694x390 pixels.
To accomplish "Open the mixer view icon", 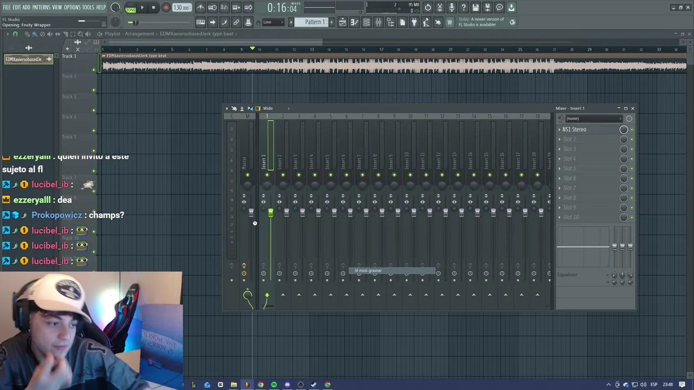I will 378,22.
